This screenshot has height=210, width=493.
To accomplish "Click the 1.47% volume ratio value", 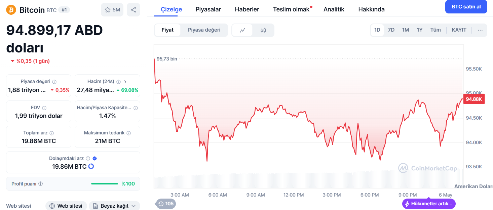I will pyautogui.click(x=107, y=116).
